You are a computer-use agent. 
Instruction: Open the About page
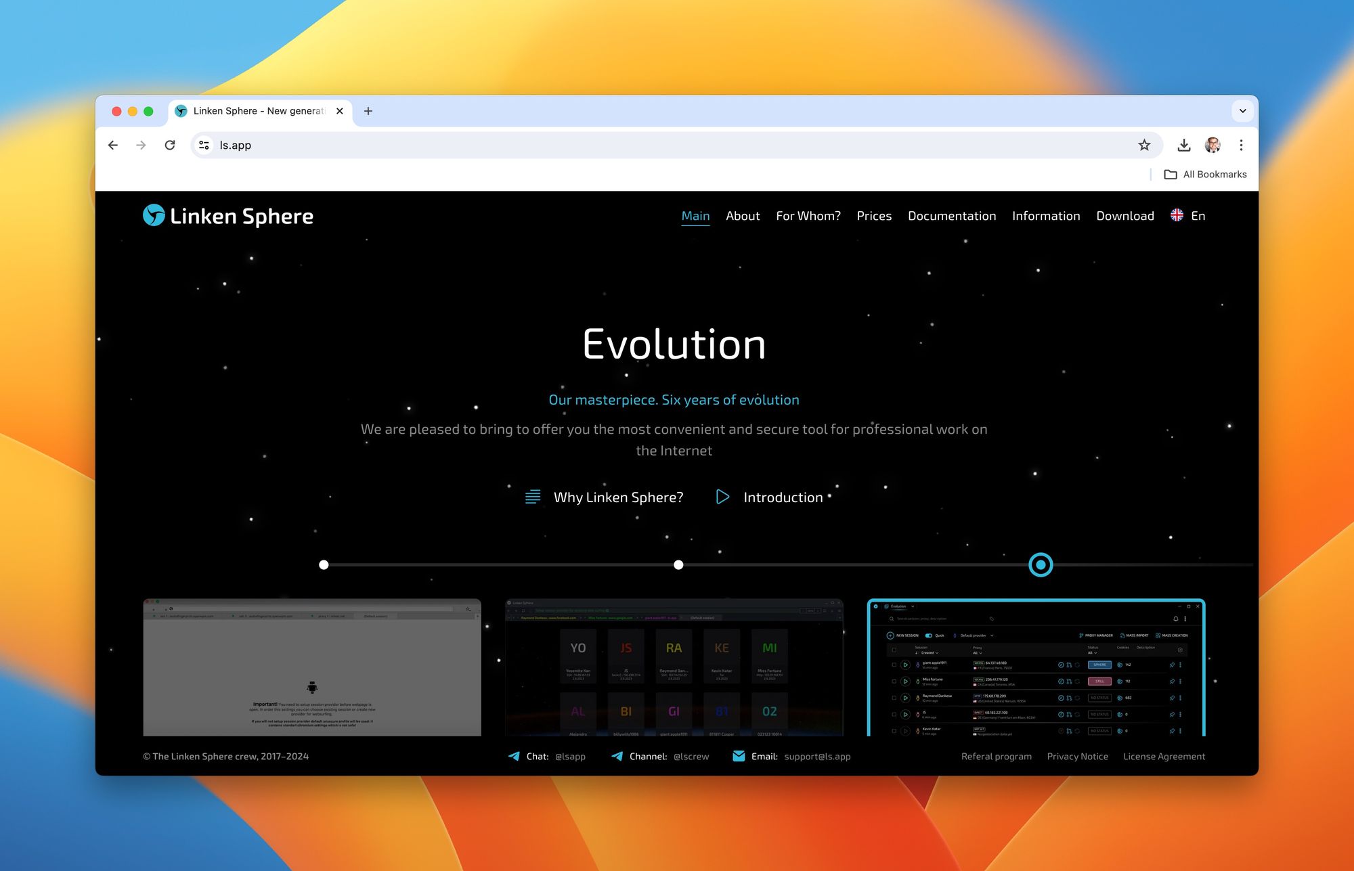pos(743,216)
